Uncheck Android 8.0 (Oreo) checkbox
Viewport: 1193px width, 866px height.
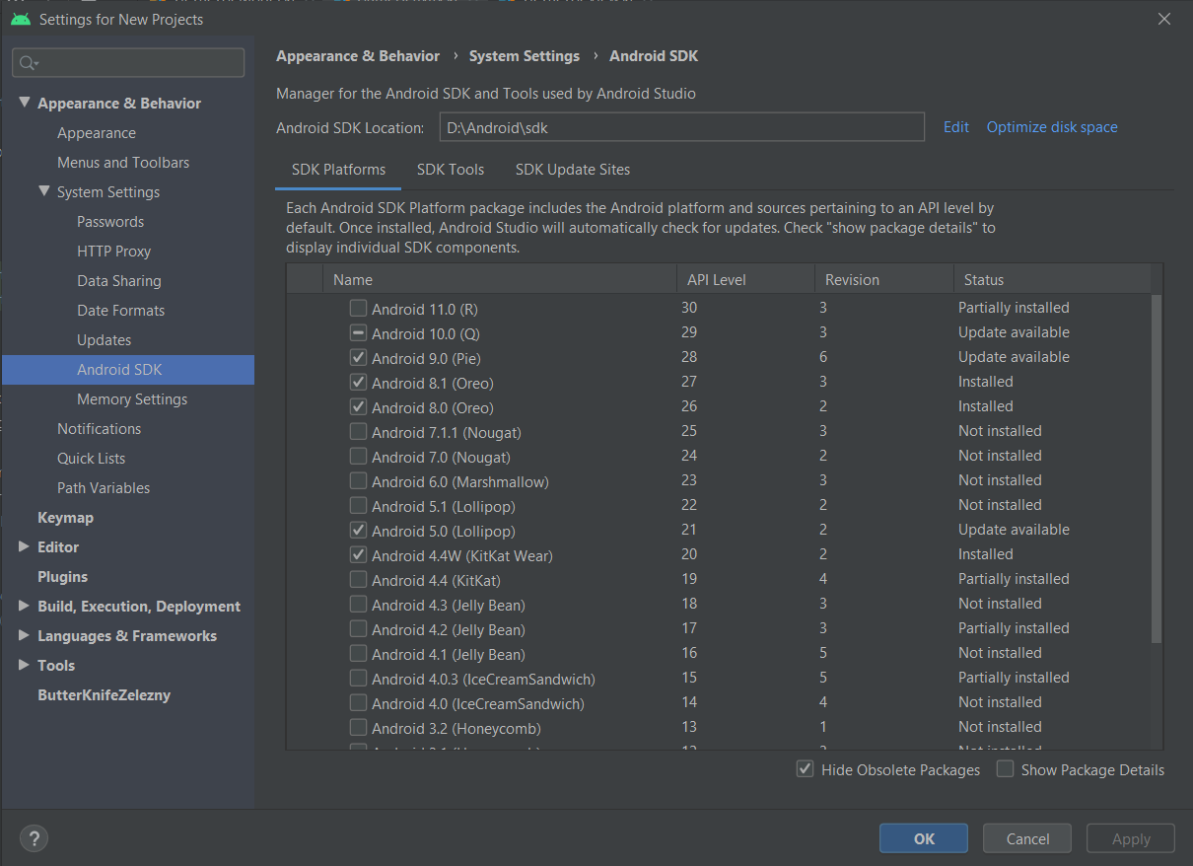pyautogui.click(x=358, y=407)
